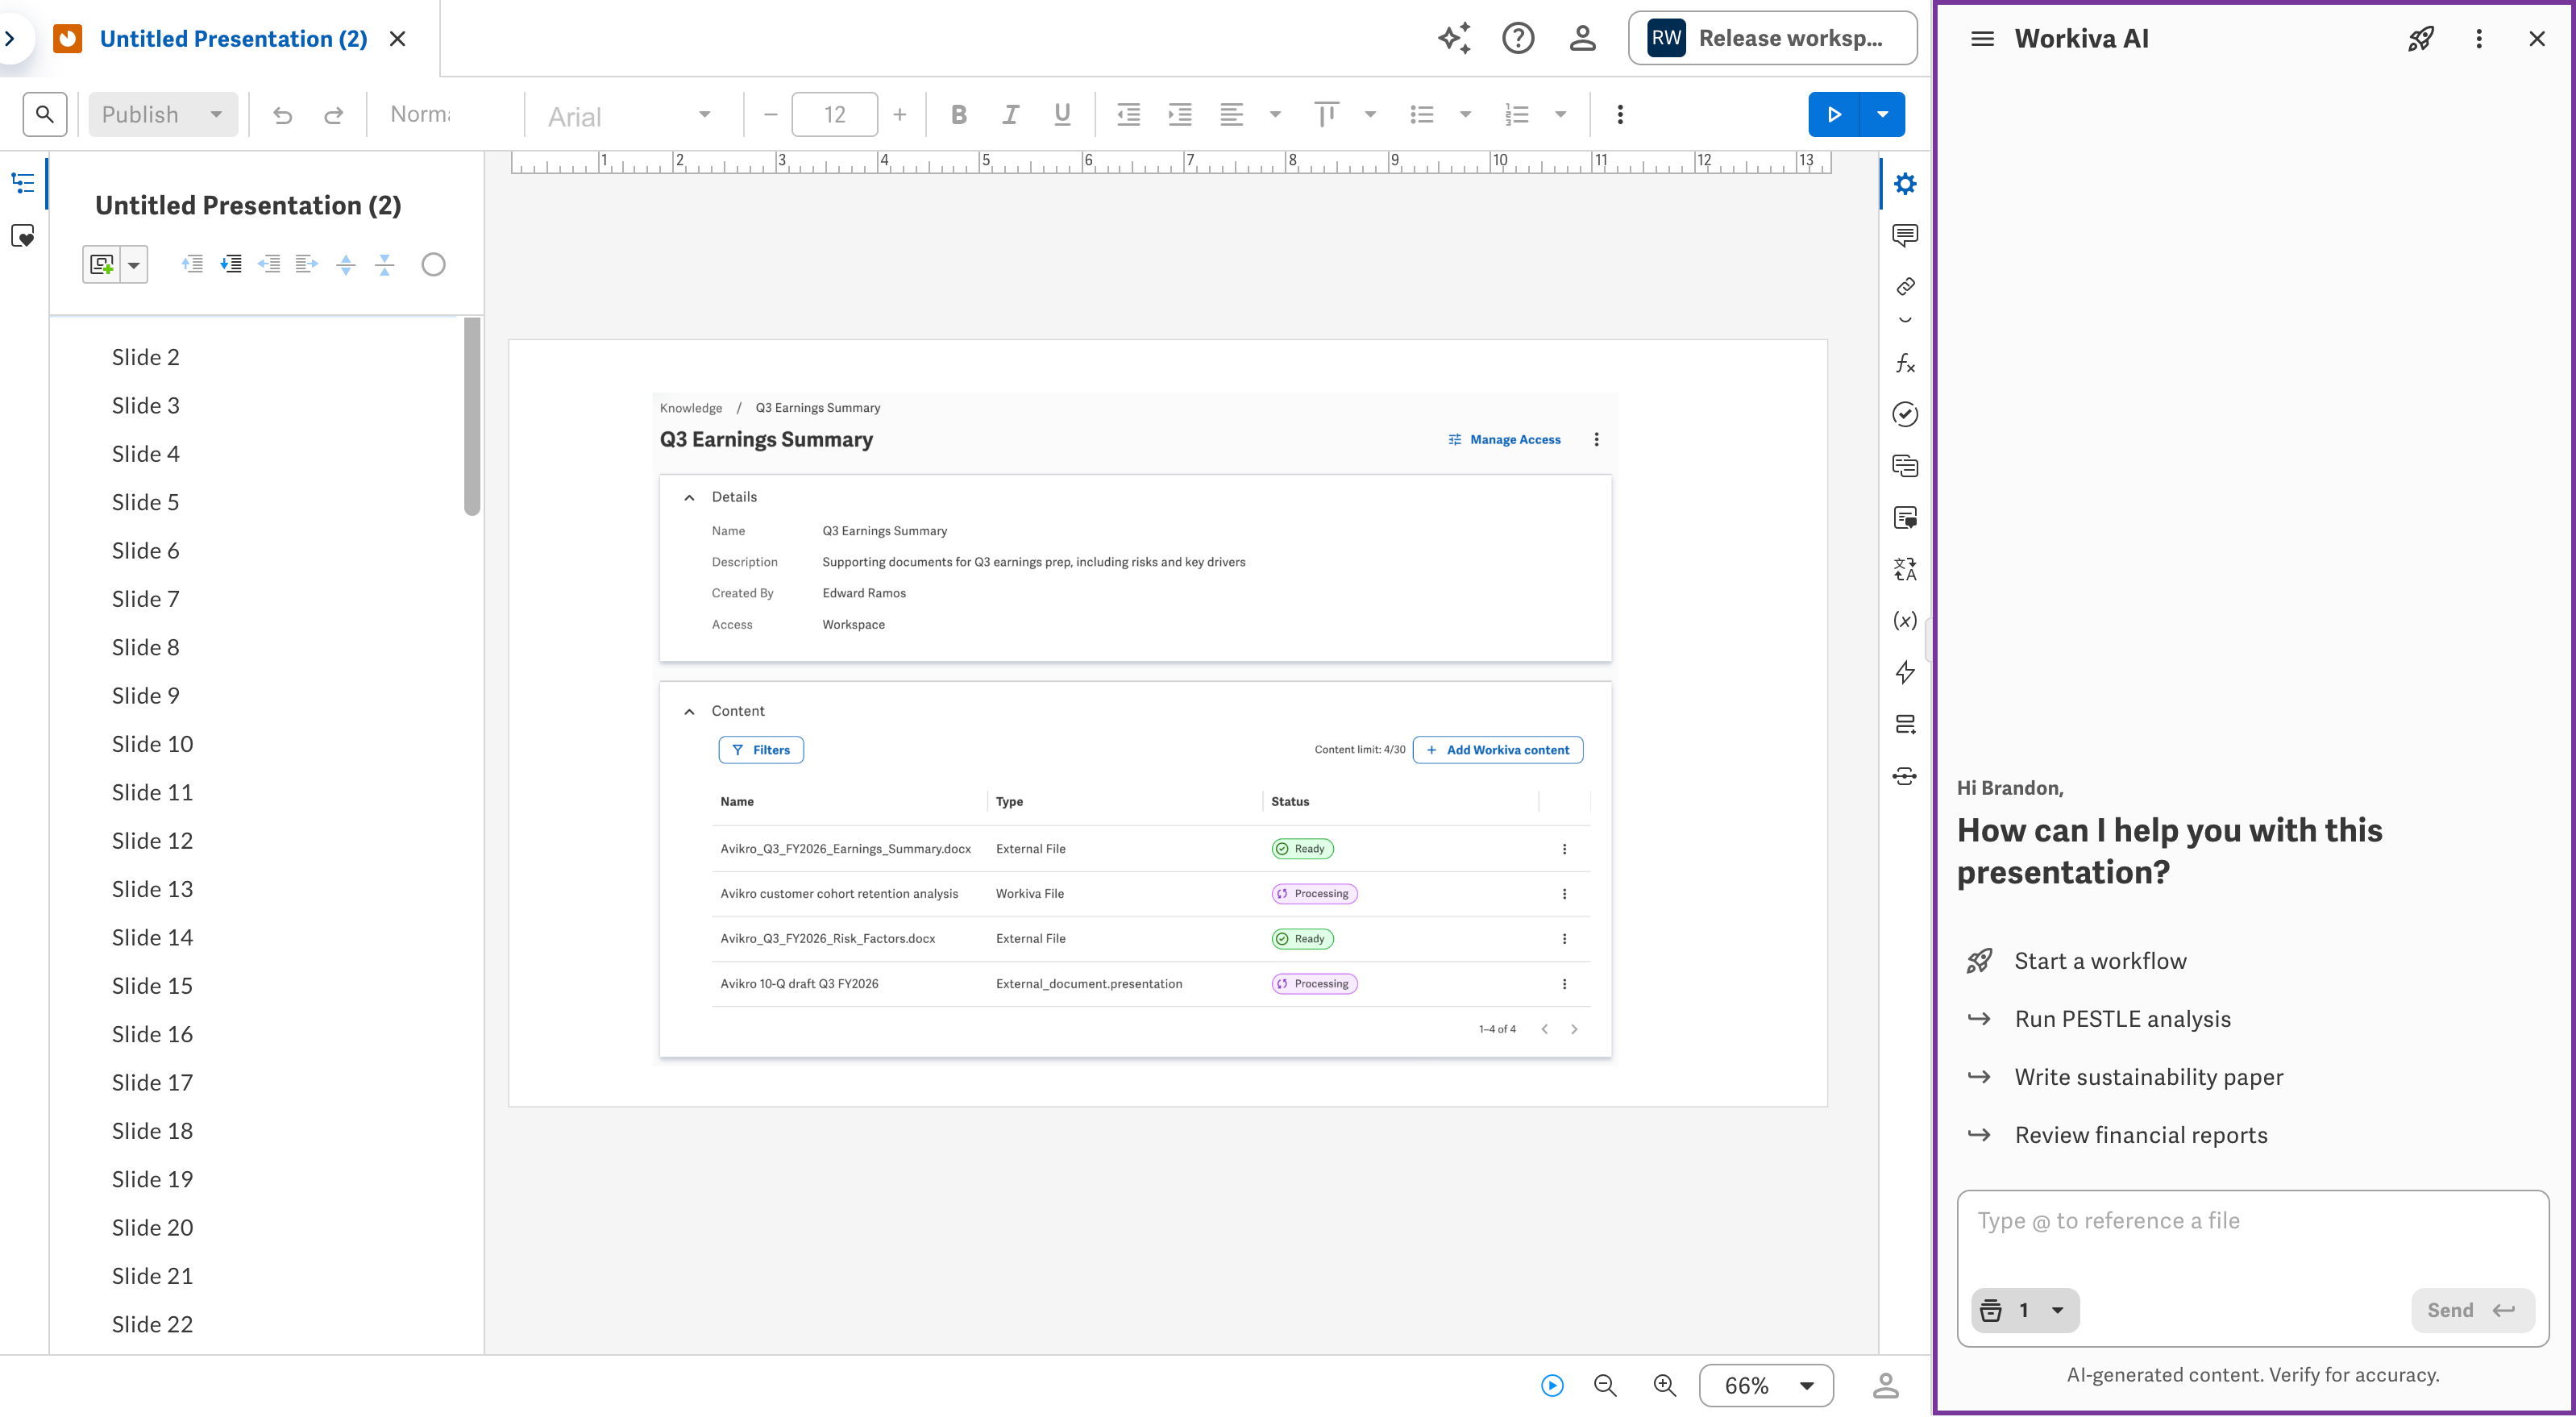Open the Arial font family dropdown
The height and width of the screenshot is (1417, 2576).
click(x=630, y=115)
